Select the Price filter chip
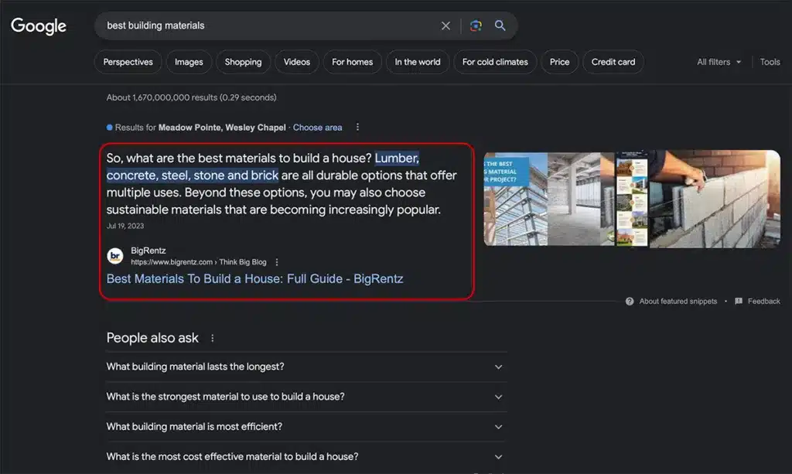792x474 pixels. pos(559,62)
